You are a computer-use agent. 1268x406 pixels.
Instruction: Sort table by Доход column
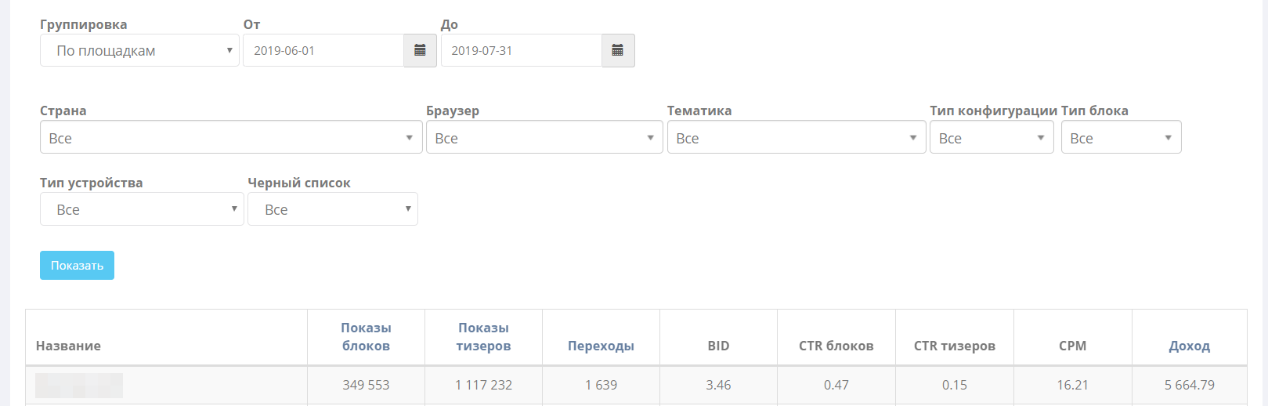coord(1189,346)
